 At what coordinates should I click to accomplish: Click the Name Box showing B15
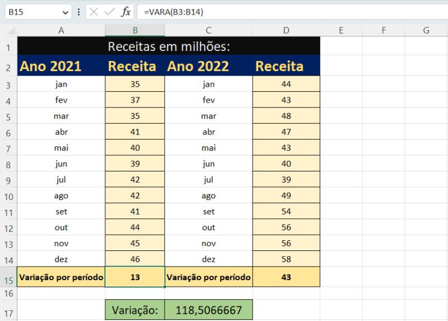pos(38,12)
